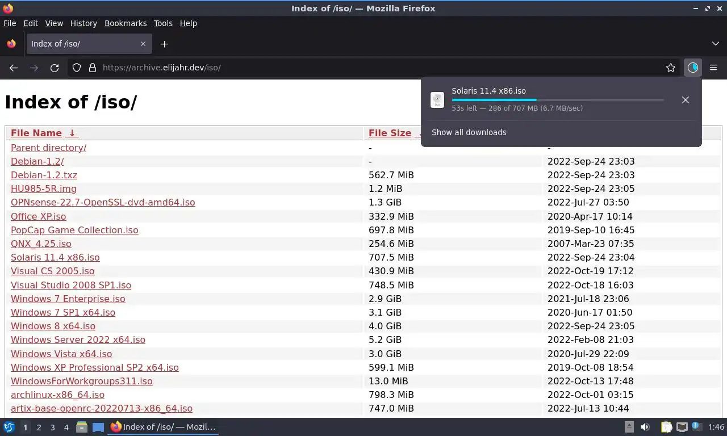Click the clock showing 1:46
The height and width of the screenshot is (436, 727).
click(x=716, y=427)
